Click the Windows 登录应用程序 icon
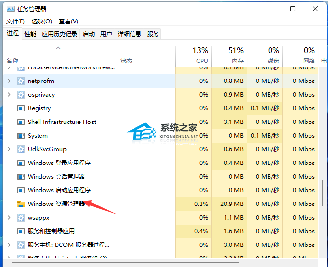This screenshot has height=267, width=328. click(20, 163)
